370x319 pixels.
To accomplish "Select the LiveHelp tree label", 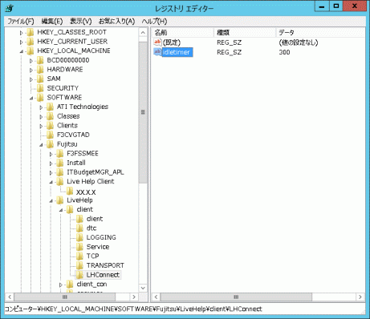I will coord(79,200).
